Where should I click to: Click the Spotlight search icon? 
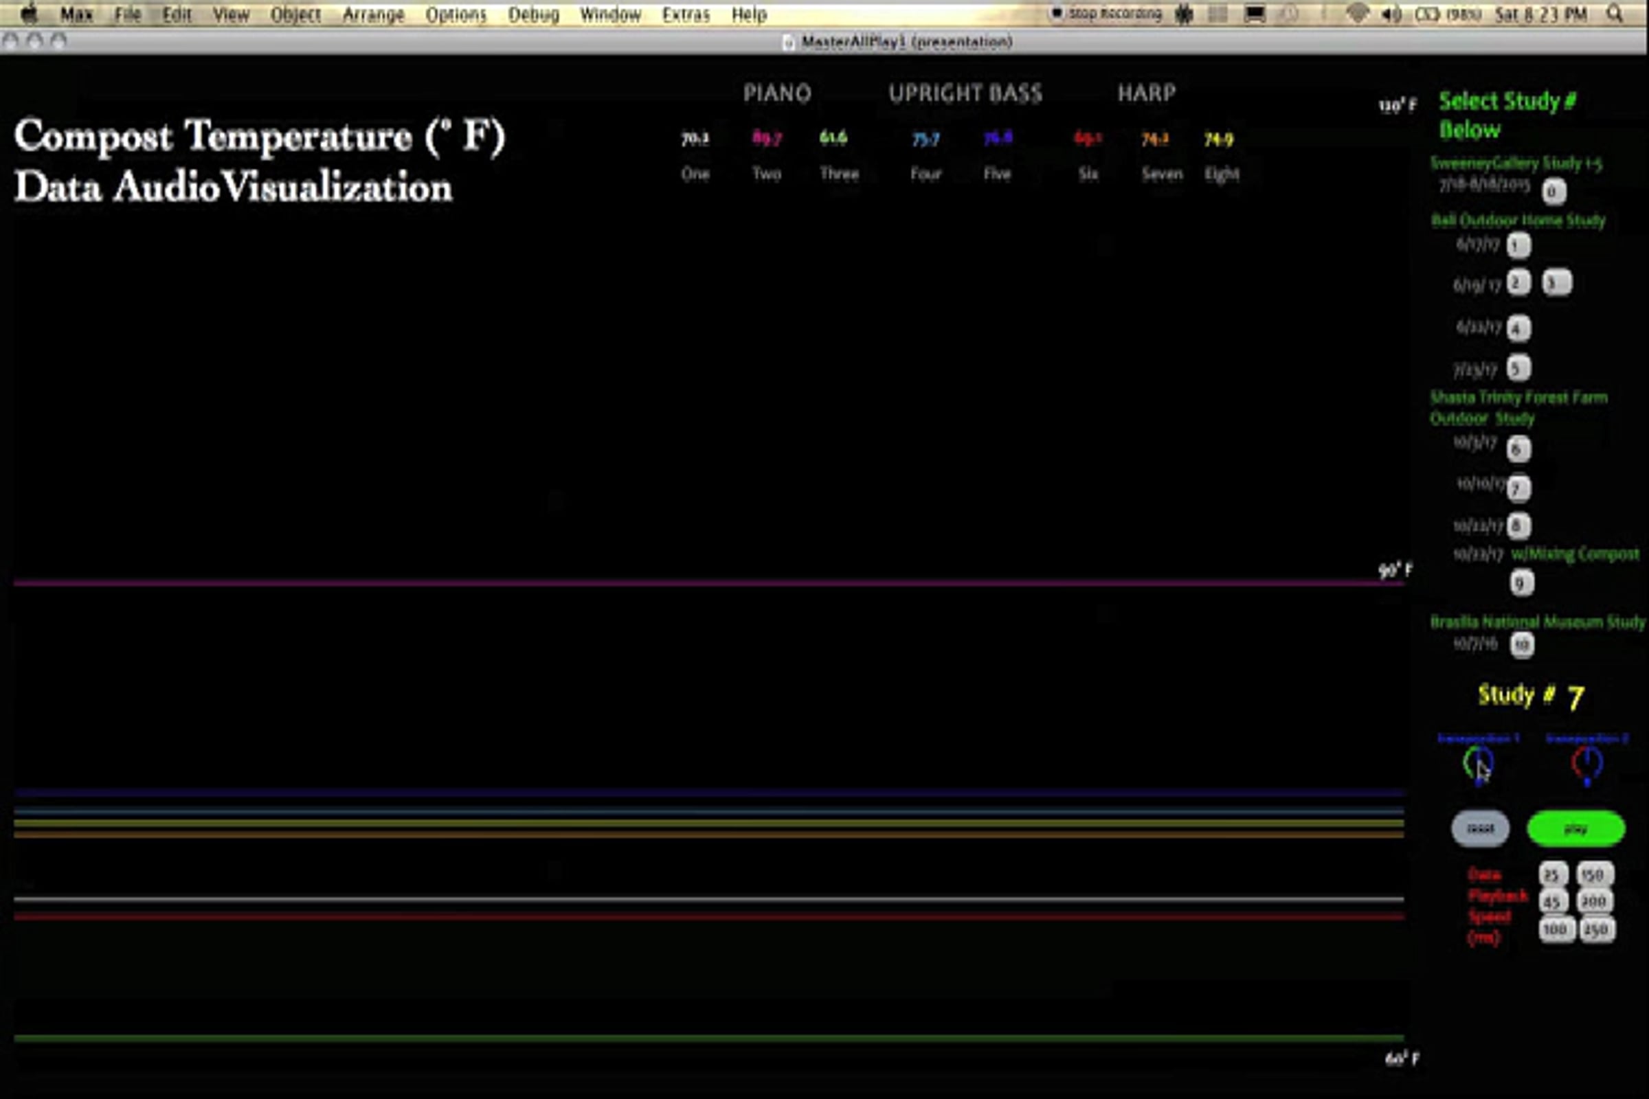coord(1615,14)
